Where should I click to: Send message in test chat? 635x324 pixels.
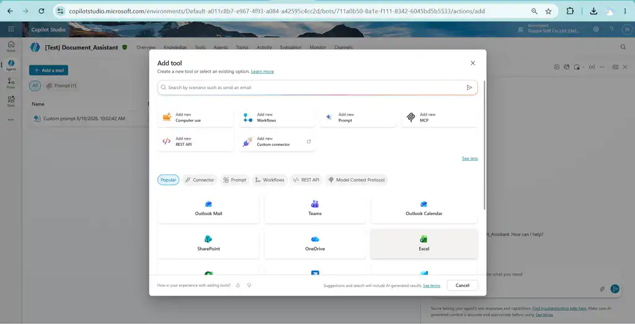tap(615, 289)
